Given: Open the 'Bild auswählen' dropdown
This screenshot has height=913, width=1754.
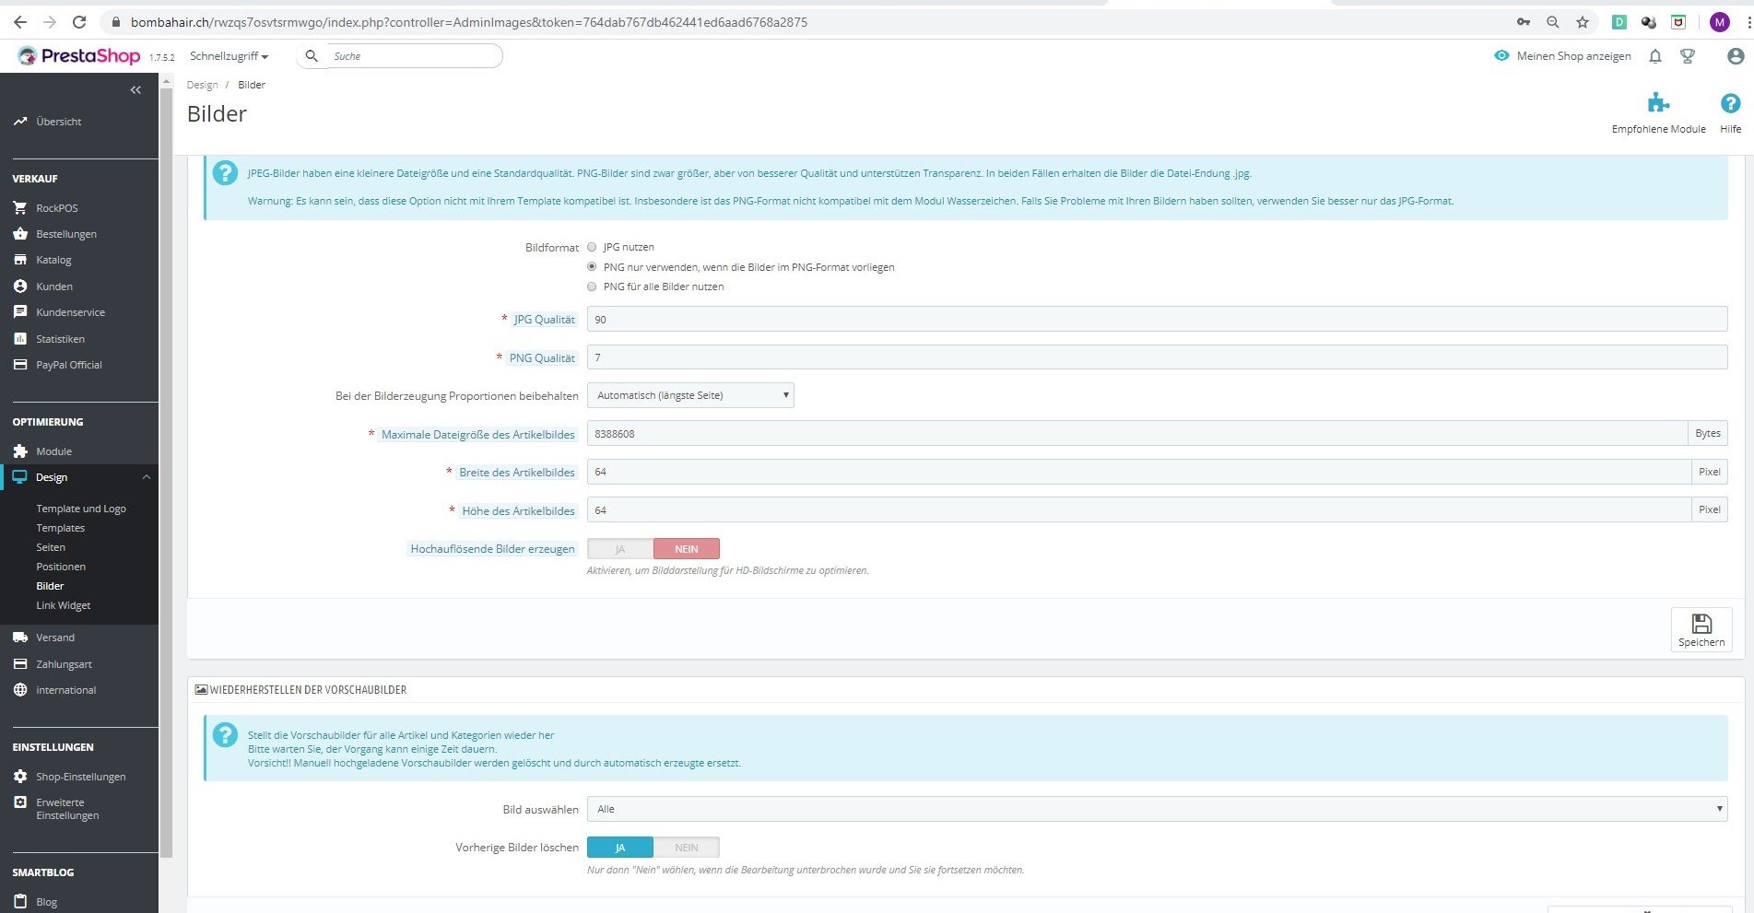Looking at the screenshot, I should point(1157,809).
